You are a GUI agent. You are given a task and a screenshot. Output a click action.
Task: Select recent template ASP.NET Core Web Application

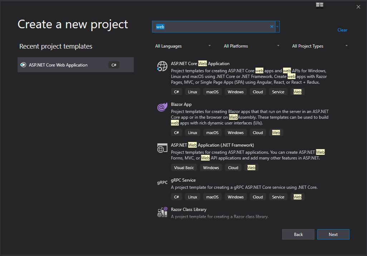click(x=75, y=65)
